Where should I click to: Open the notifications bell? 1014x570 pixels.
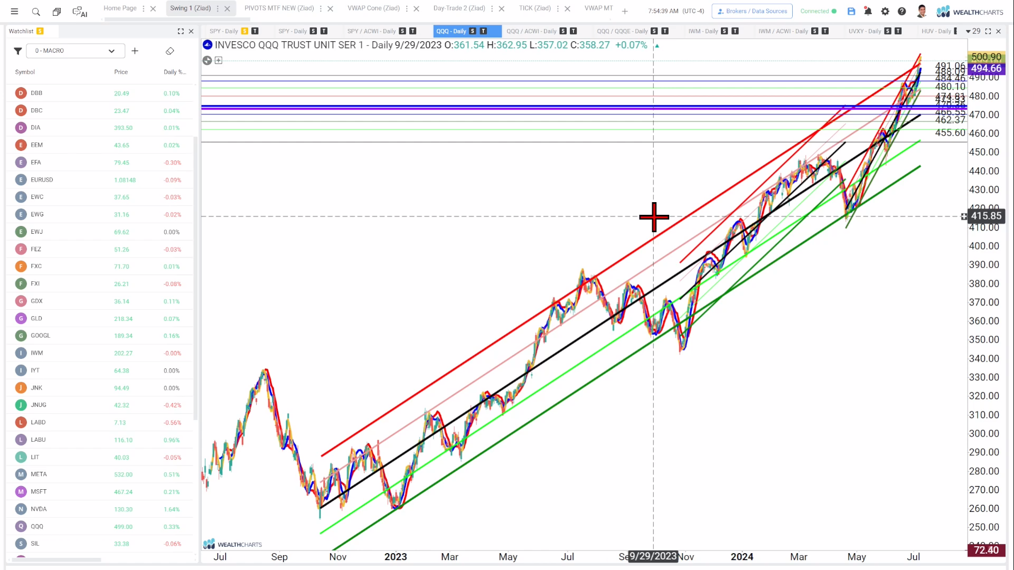click(868, 11)
